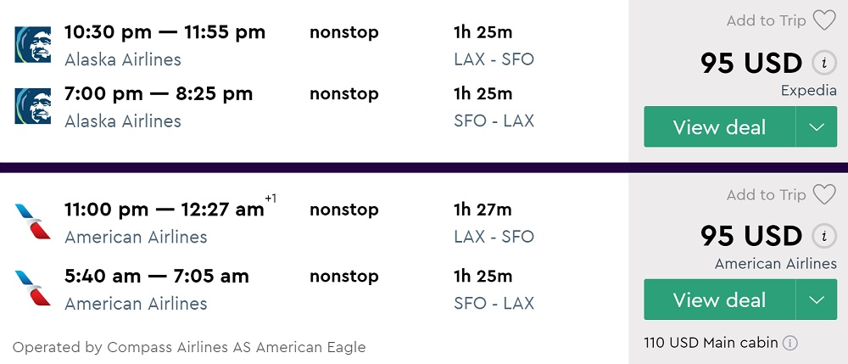Click the Expedia provider label
The image size is (848, 364).
(x=808, y=91)
